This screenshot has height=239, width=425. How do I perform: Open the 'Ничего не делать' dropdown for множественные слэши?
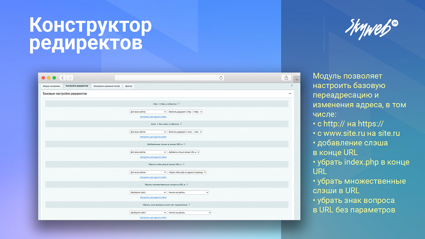[188, 192]
